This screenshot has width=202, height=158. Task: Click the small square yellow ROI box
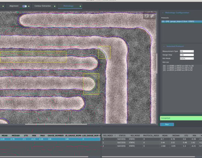pos(104,52)
